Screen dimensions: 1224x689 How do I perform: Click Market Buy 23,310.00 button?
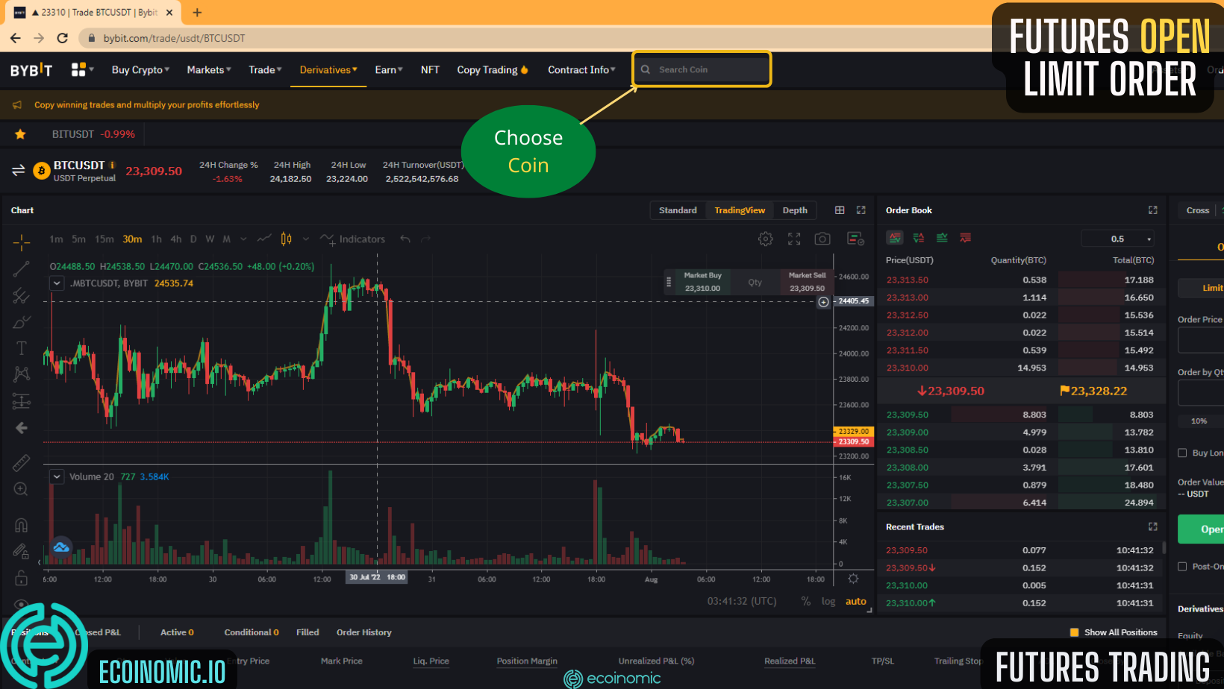click(x=702, y=282)
